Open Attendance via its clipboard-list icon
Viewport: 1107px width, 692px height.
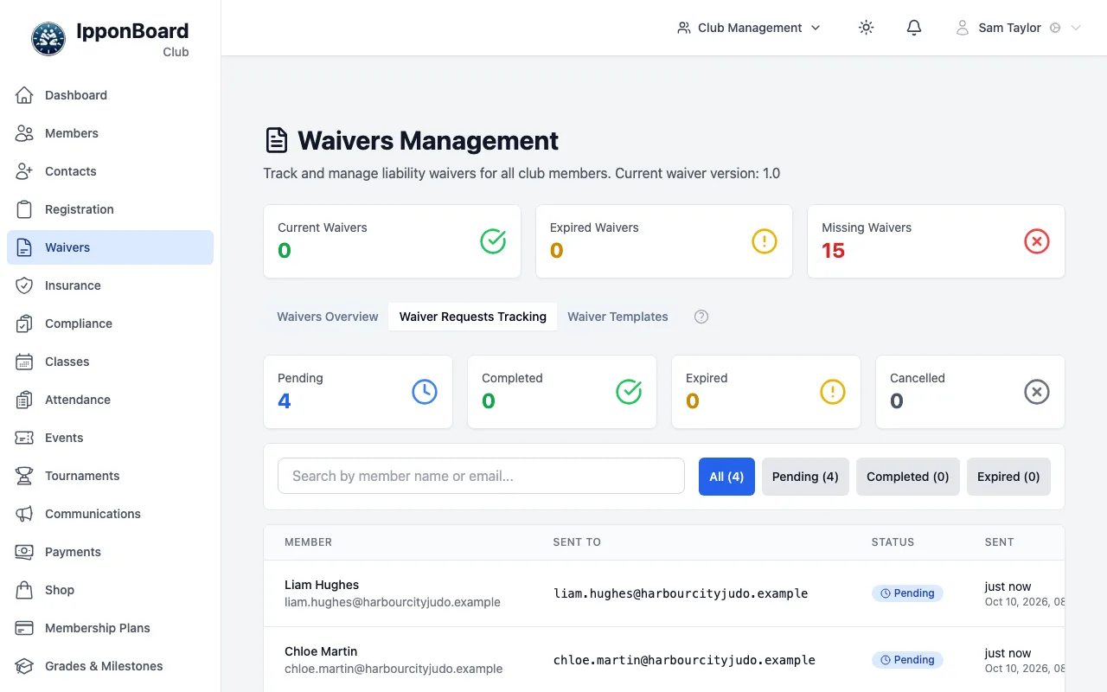[x=24, y=400]
